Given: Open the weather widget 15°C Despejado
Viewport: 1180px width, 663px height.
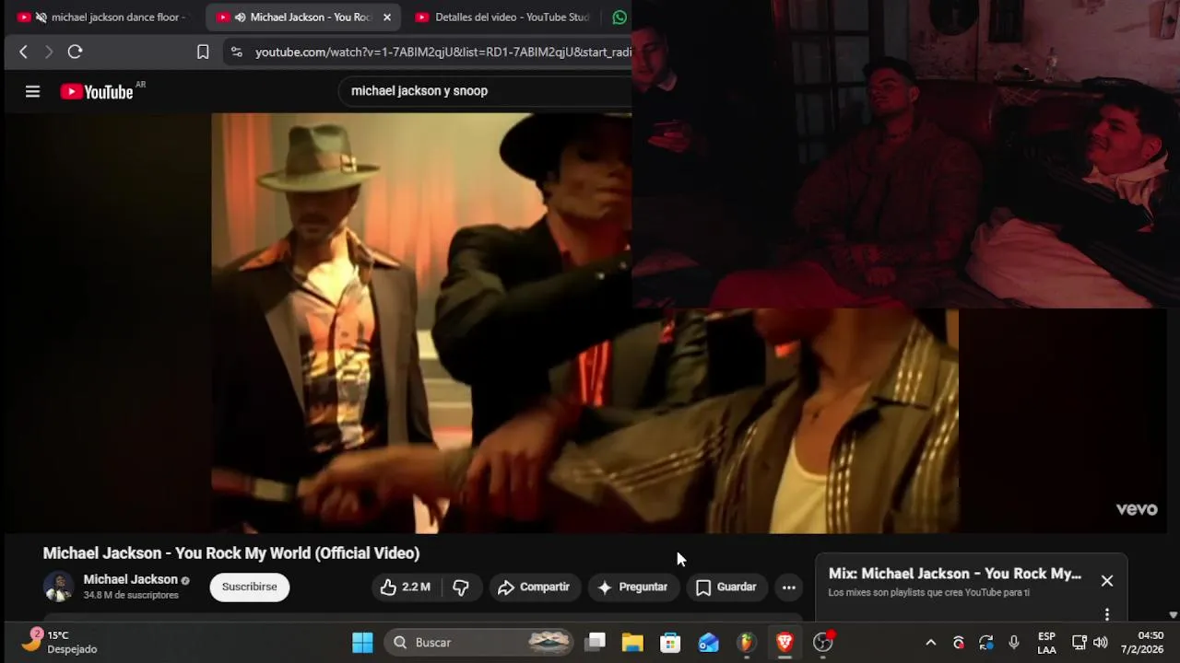Looking at the screenshot, I should 60,642.
